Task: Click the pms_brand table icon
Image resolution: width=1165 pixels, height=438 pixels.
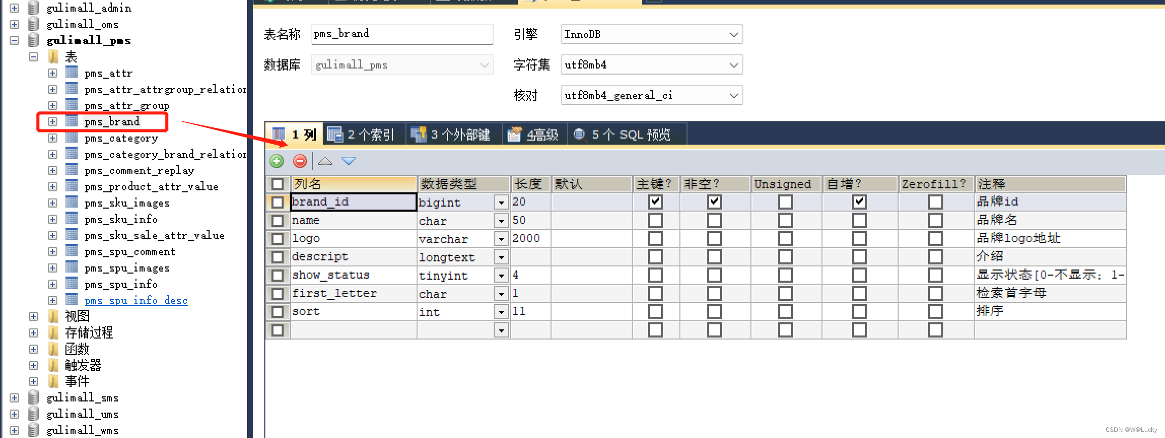Action: 72,121
